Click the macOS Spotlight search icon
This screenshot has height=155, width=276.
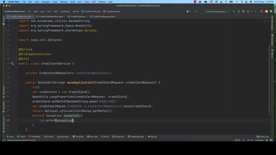[242, 2]
